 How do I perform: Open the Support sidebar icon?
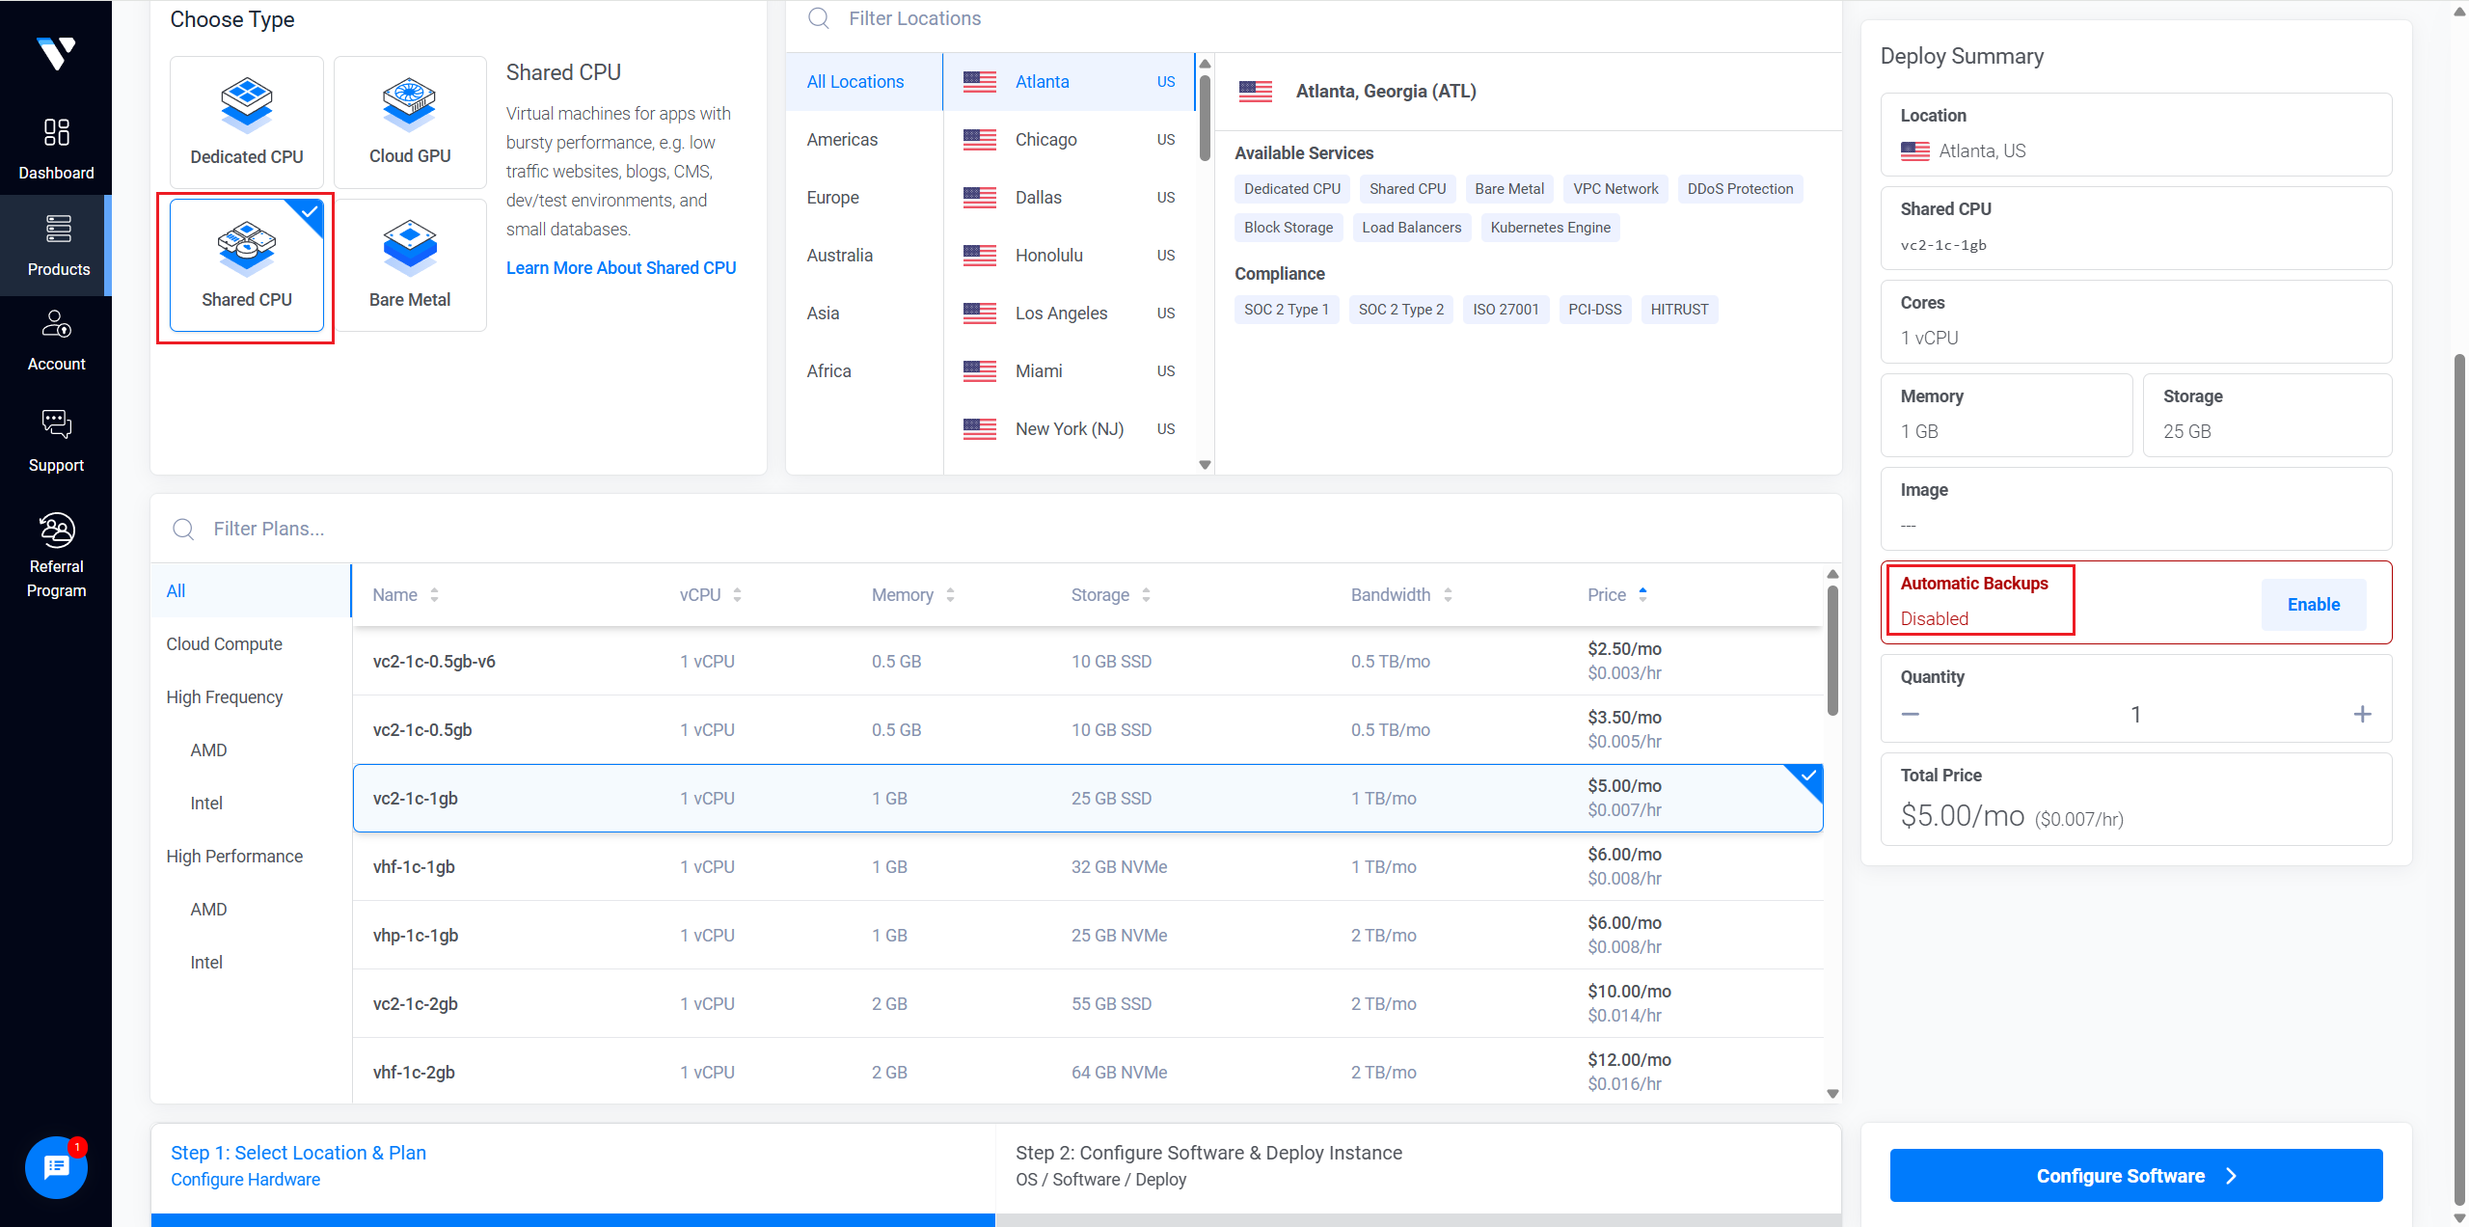(56, 423)
